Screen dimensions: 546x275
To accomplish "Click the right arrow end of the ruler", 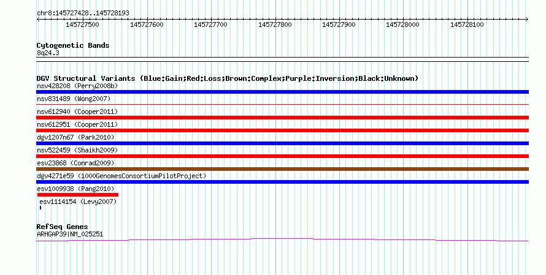I will [x=527, y=20].
